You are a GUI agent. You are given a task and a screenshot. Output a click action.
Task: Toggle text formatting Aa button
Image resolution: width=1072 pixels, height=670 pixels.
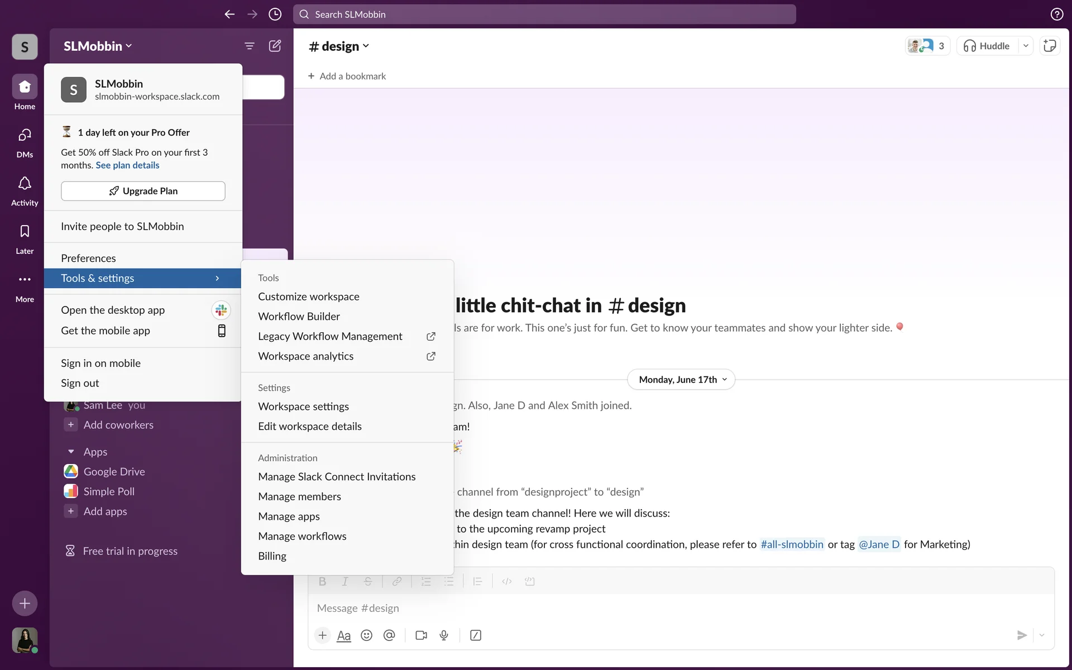[x=344, y=635]
